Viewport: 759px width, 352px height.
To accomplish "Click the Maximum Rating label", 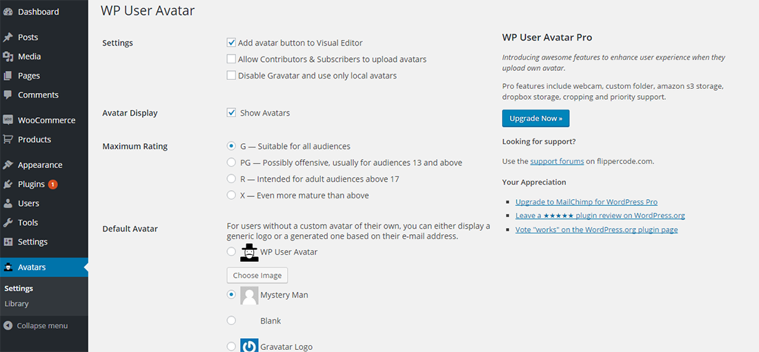I will [135, 146].
